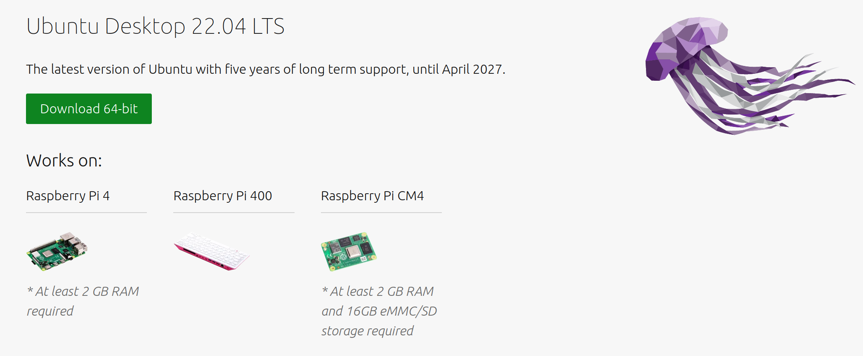Screen dimensions: 863x356
Task: Click the Raspberry Pi CM4 module image
Action: click(349, 251)
